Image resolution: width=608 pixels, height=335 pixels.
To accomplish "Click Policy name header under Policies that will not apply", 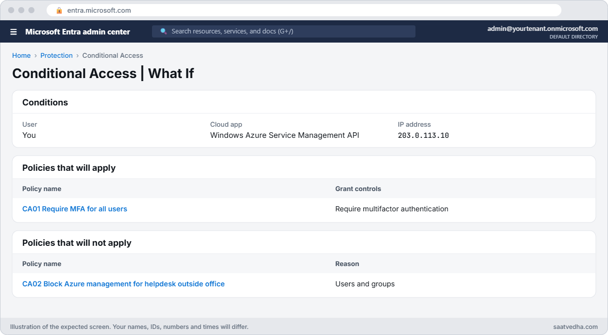I will click(x=42, y=264).
